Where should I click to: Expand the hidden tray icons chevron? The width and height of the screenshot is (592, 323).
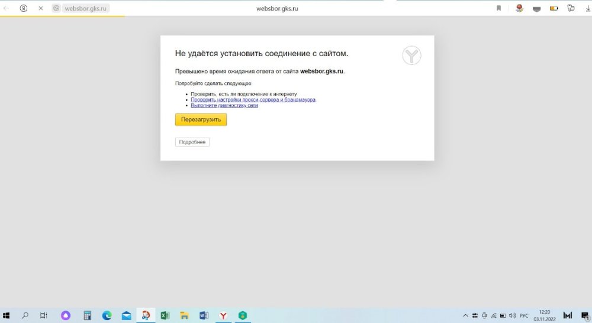tap(465, 315)
